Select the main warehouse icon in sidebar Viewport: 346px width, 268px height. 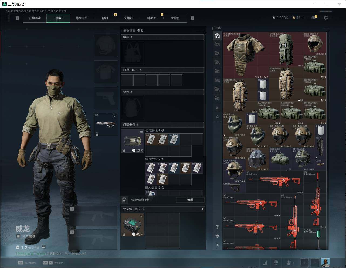tap(217, 36)
